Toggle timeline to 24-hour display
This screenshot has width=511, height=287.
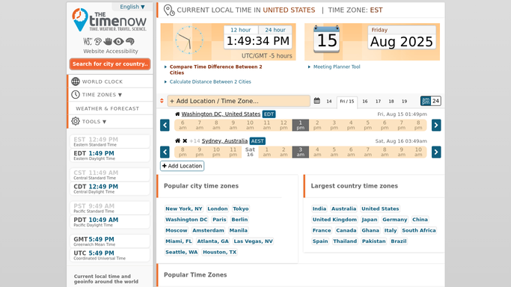435,101
